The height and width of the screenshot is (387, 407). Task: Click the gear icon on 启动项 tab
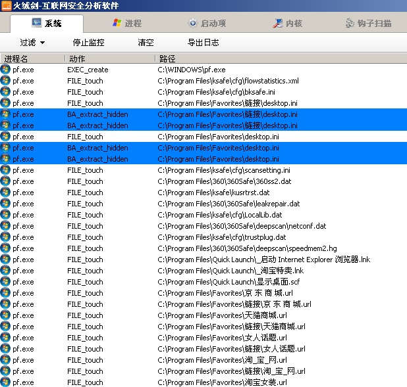tap(193, 23)
